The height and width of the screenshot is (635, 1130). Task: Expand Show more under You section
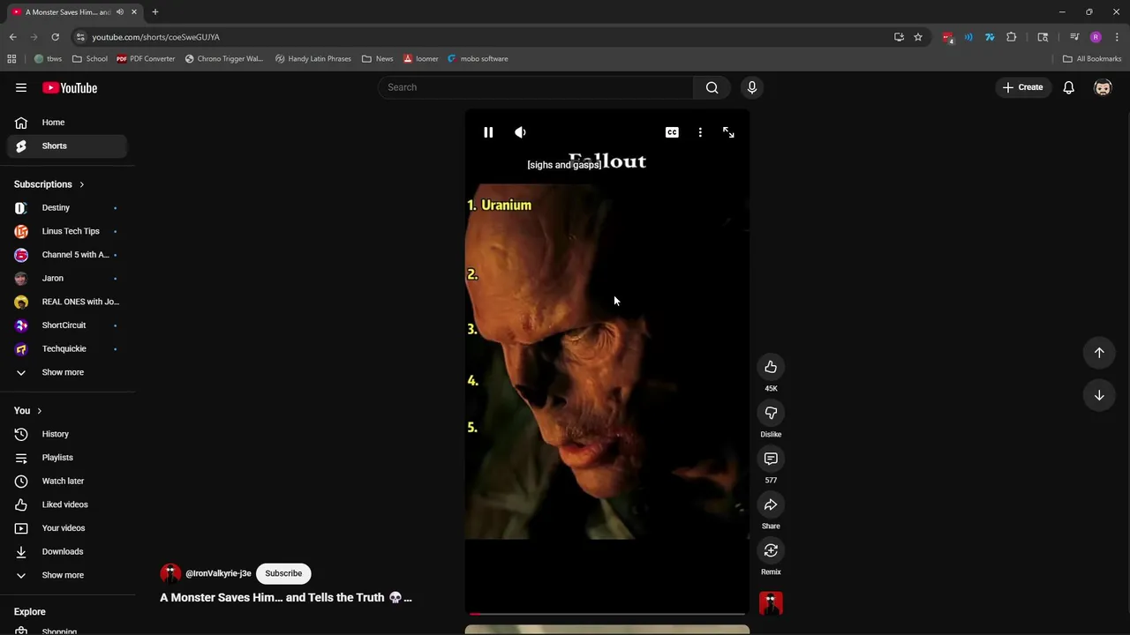tap(67, 575)
